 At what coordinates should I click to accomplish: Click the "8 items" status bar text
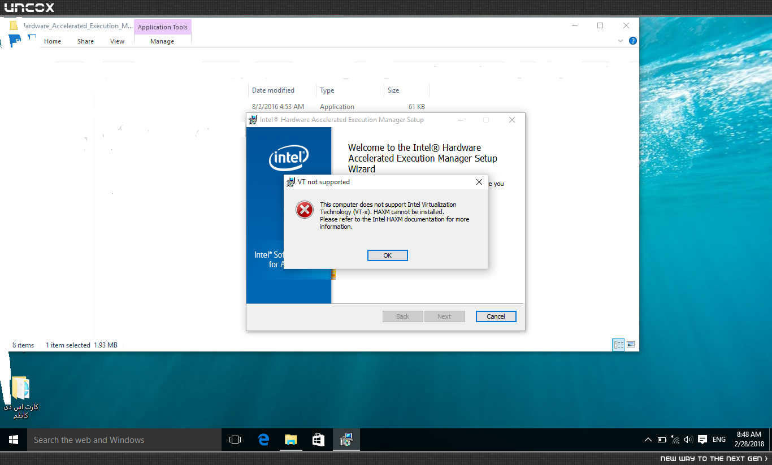point(23,345)
